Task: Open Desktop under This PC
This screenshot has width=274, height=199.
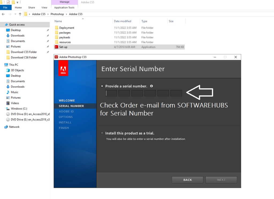Action: point(16,76)
